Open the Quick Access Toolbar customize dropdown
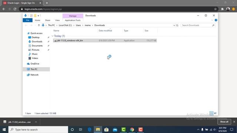The height and width of the screenshot is (133, 237). coord(38,16)
